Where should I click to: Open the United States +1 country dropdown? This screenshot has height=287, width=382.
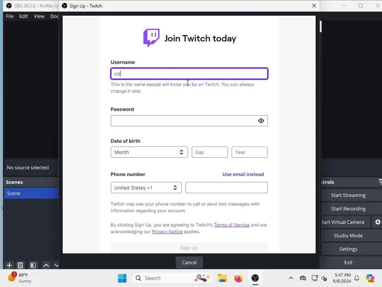click(146, 188)
